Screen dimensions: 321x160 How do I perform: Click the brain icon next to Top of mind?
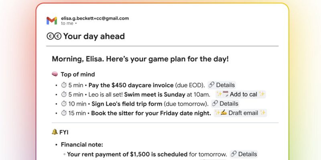pos(55,74)
